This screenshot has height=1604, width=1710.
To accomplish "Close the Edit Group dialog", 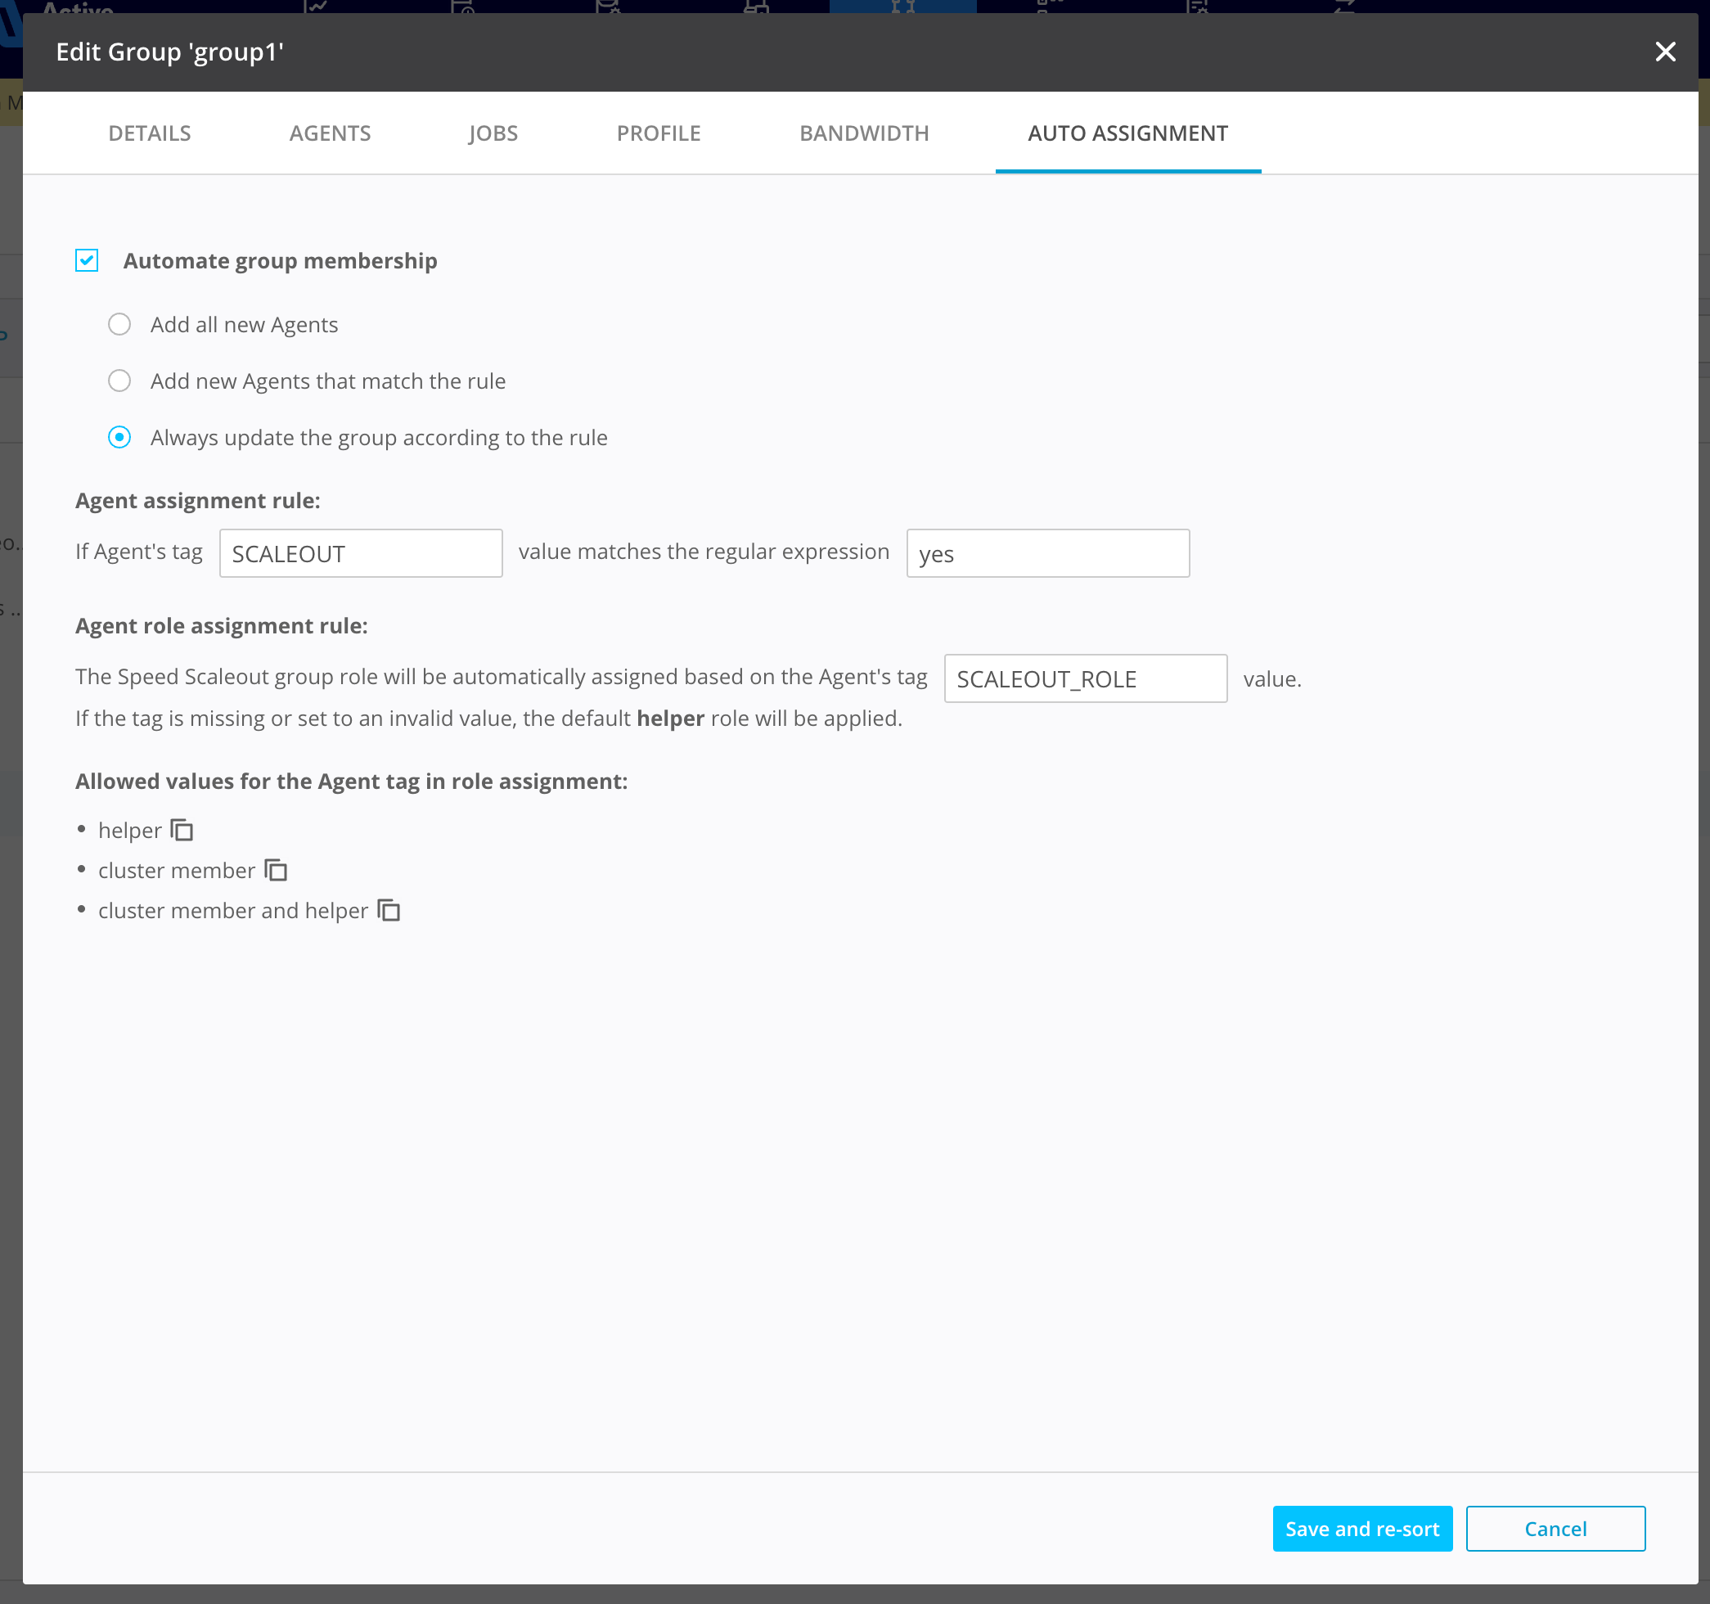I will [x=1665, y=52].
